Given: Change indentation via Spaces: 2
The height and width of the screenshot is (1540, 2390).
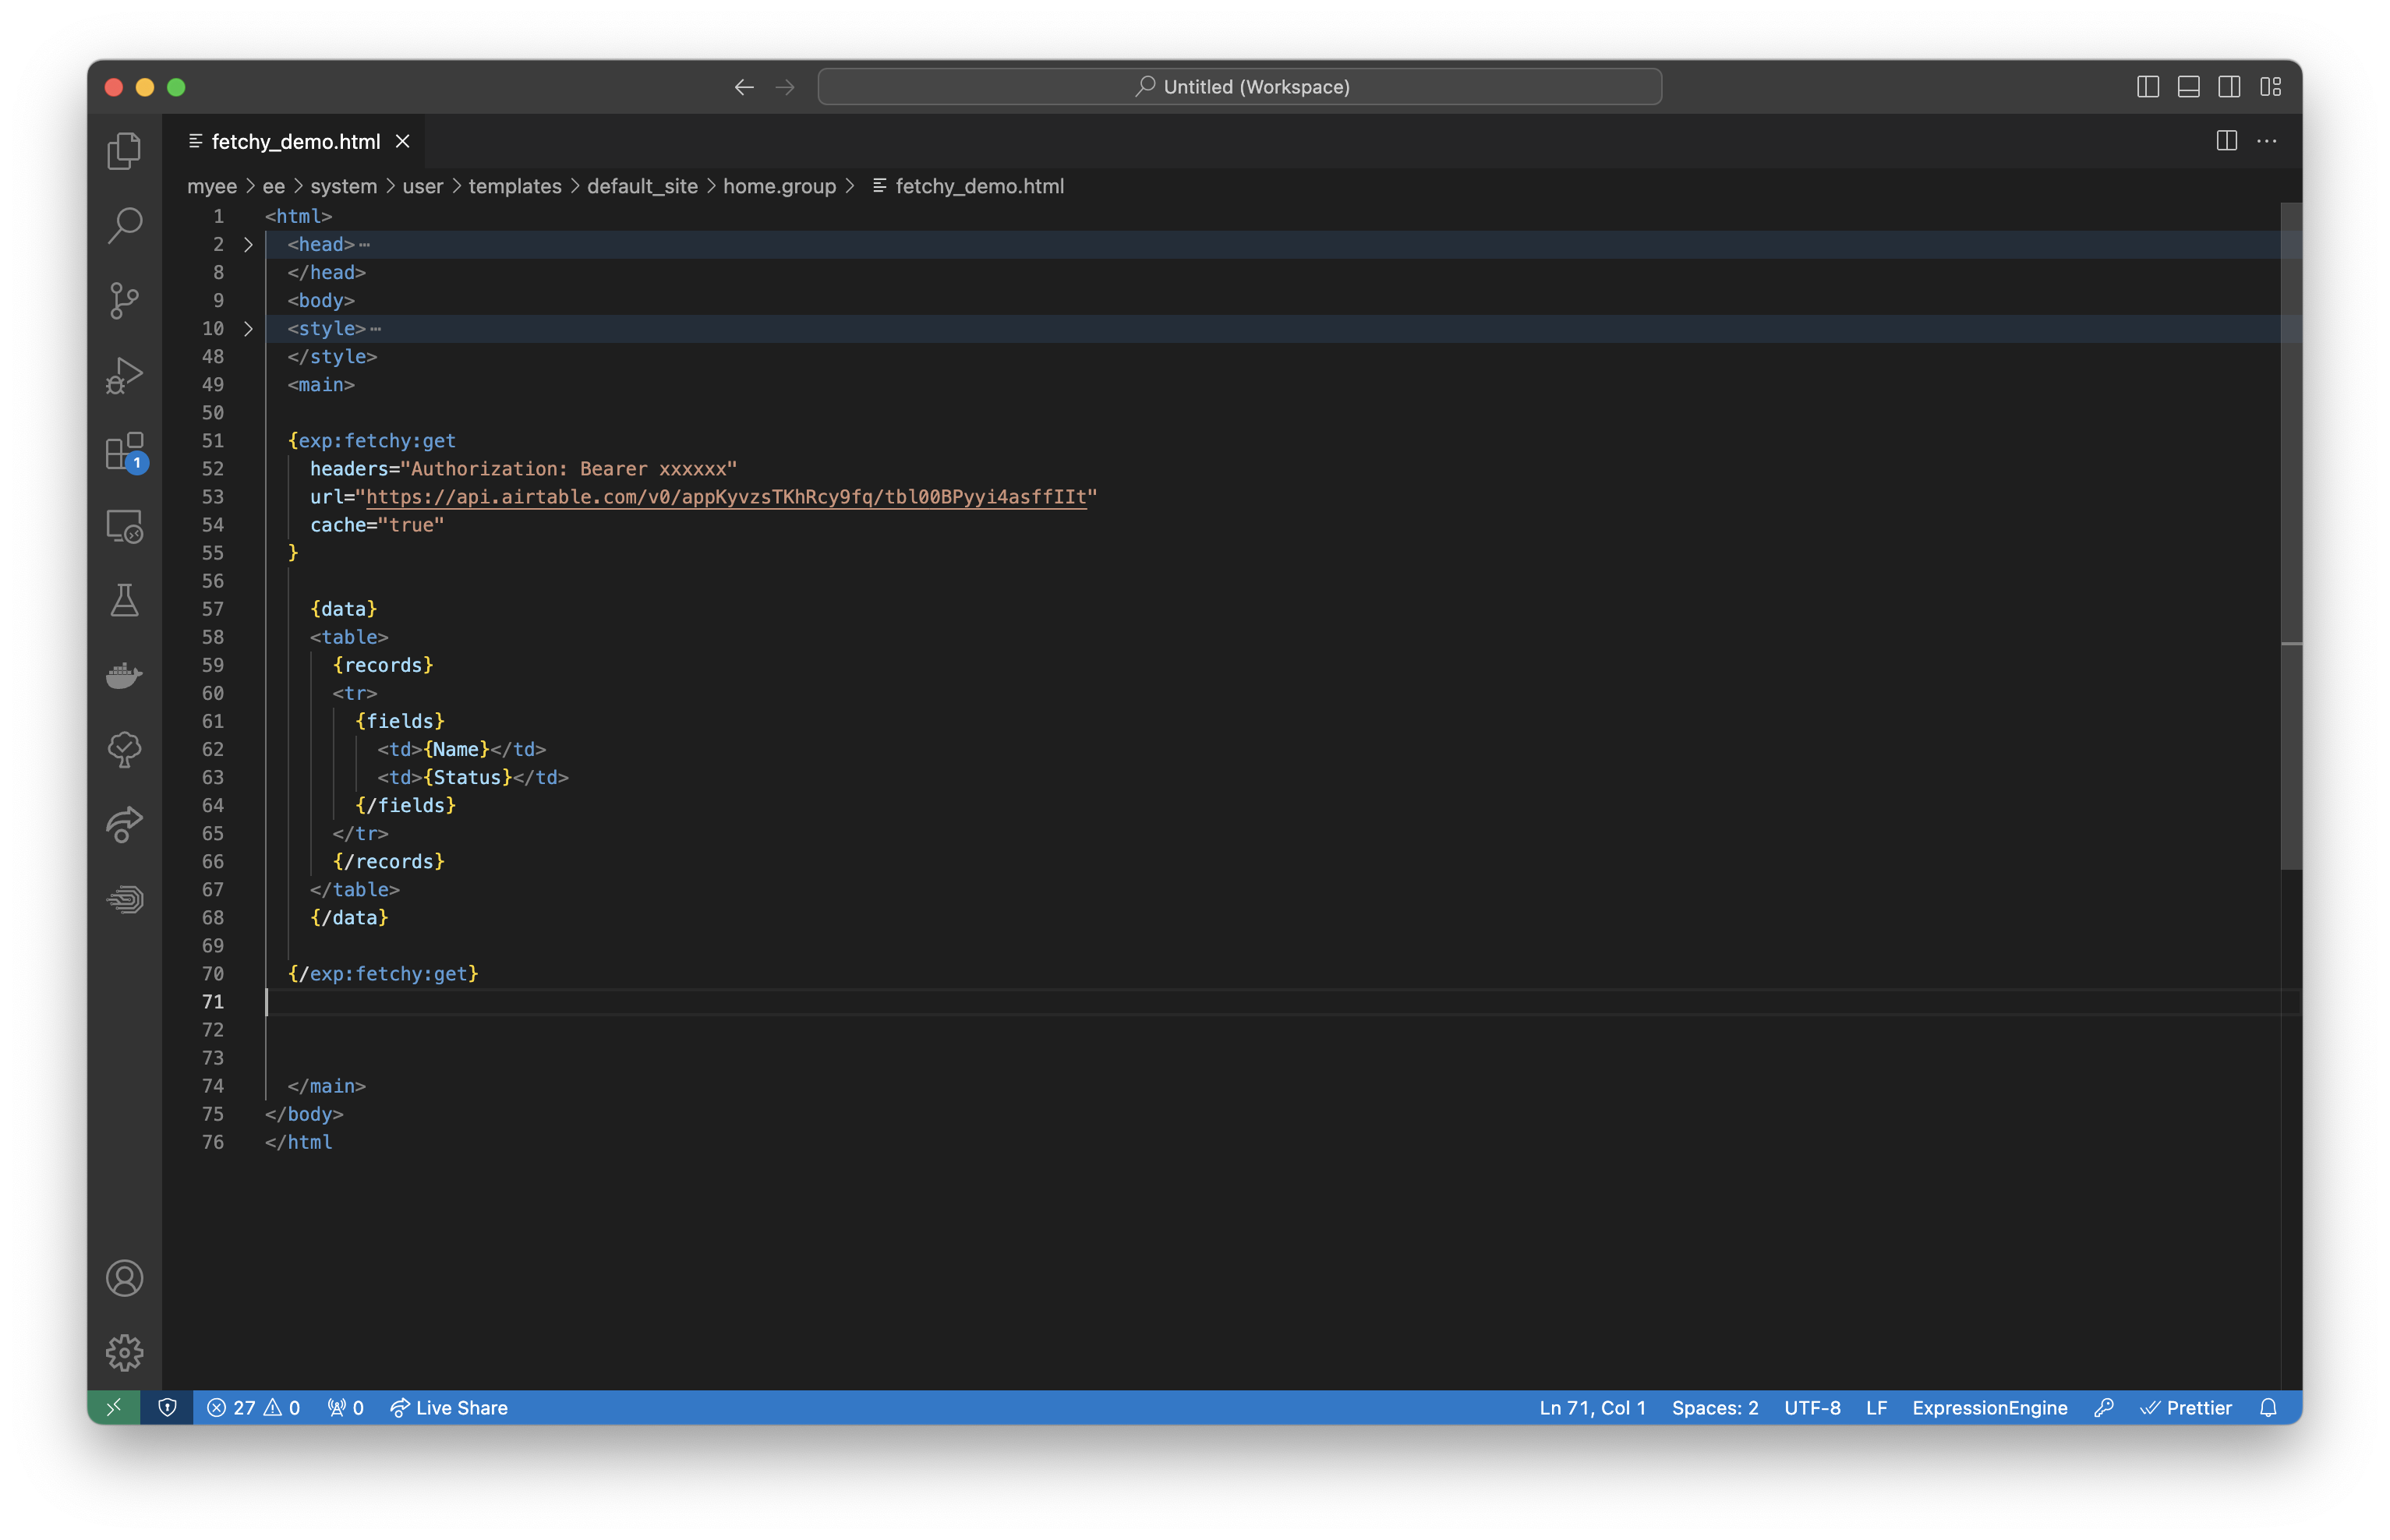Looking at the screenshot, I should click(x=1714, y=1408).
